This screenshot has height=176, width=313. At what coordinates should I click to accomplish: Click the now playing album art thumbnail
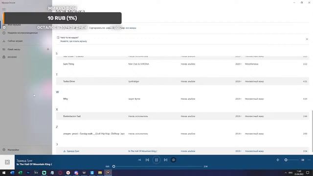[7, 162]
